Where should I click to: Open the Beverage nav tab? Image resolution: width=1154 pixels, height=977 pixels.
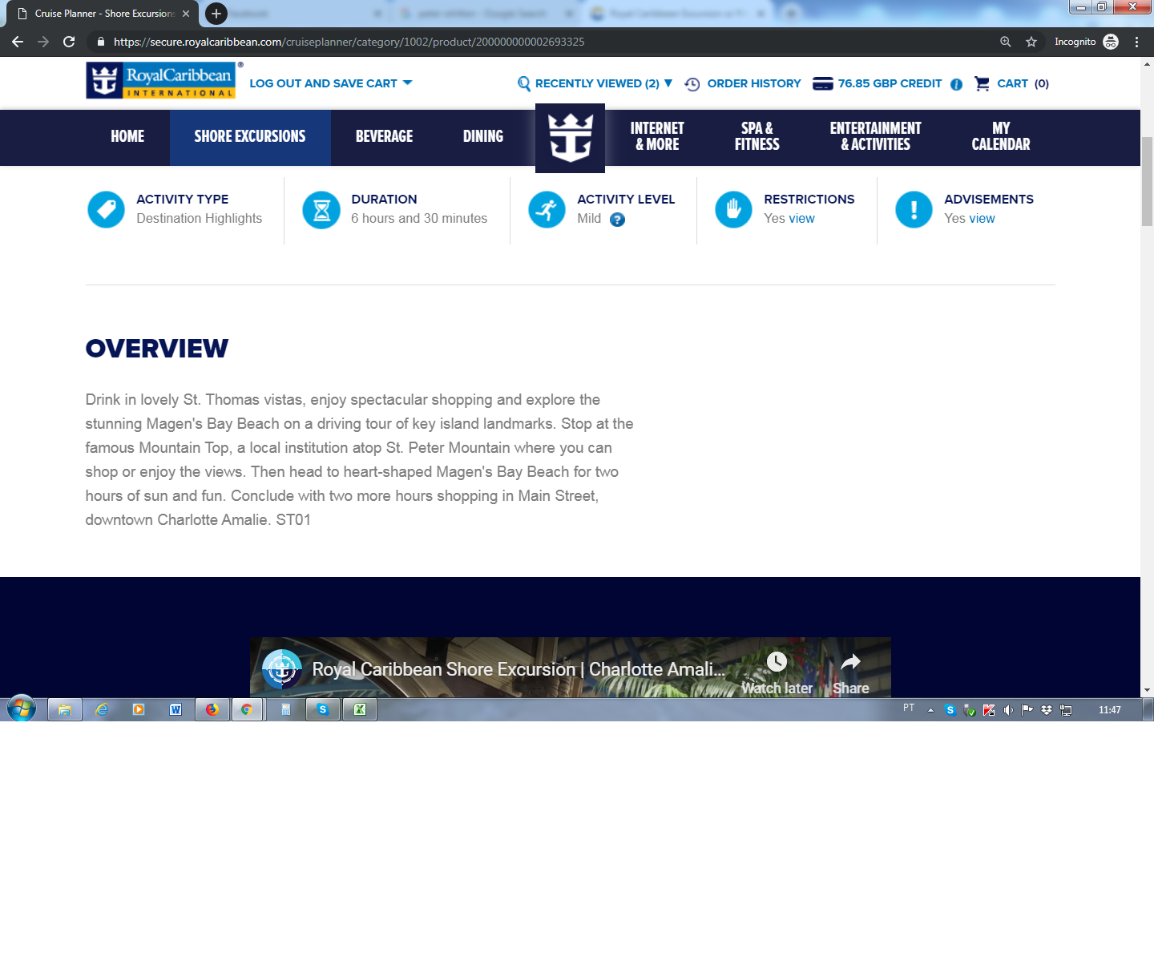coord(385,136)
